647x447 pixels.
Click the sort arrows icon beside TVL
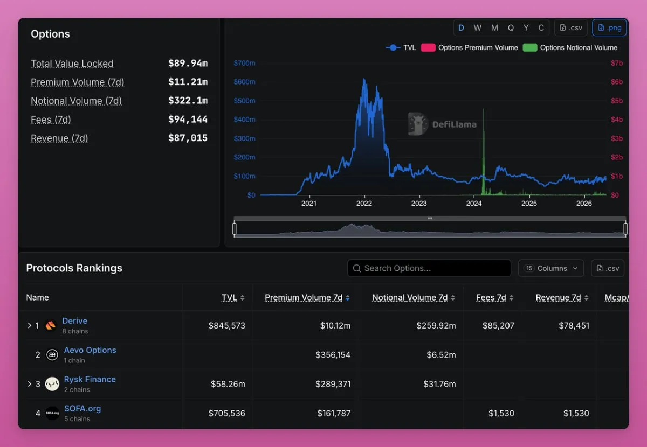pyautogui.click(x=243, y=298)
